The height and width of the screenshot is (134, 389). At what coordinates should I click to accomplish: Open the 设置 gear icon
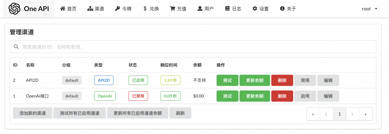255,9
